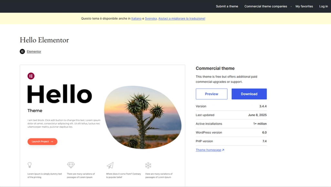Follow the Svenska translation link
This screenshot has width=331, height=187.
pos(151,18)
